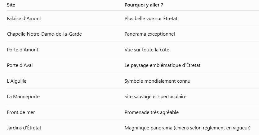Image resolution: width=259 pixels, height=135 pixels.
Task: Click the 'Symbole mondialement connu' description
Action: (157, 81)
